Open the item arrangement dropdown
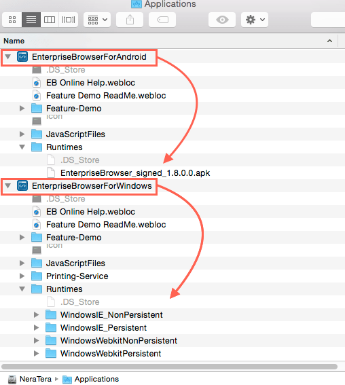The image size is (345, 385). click(97, 20)
